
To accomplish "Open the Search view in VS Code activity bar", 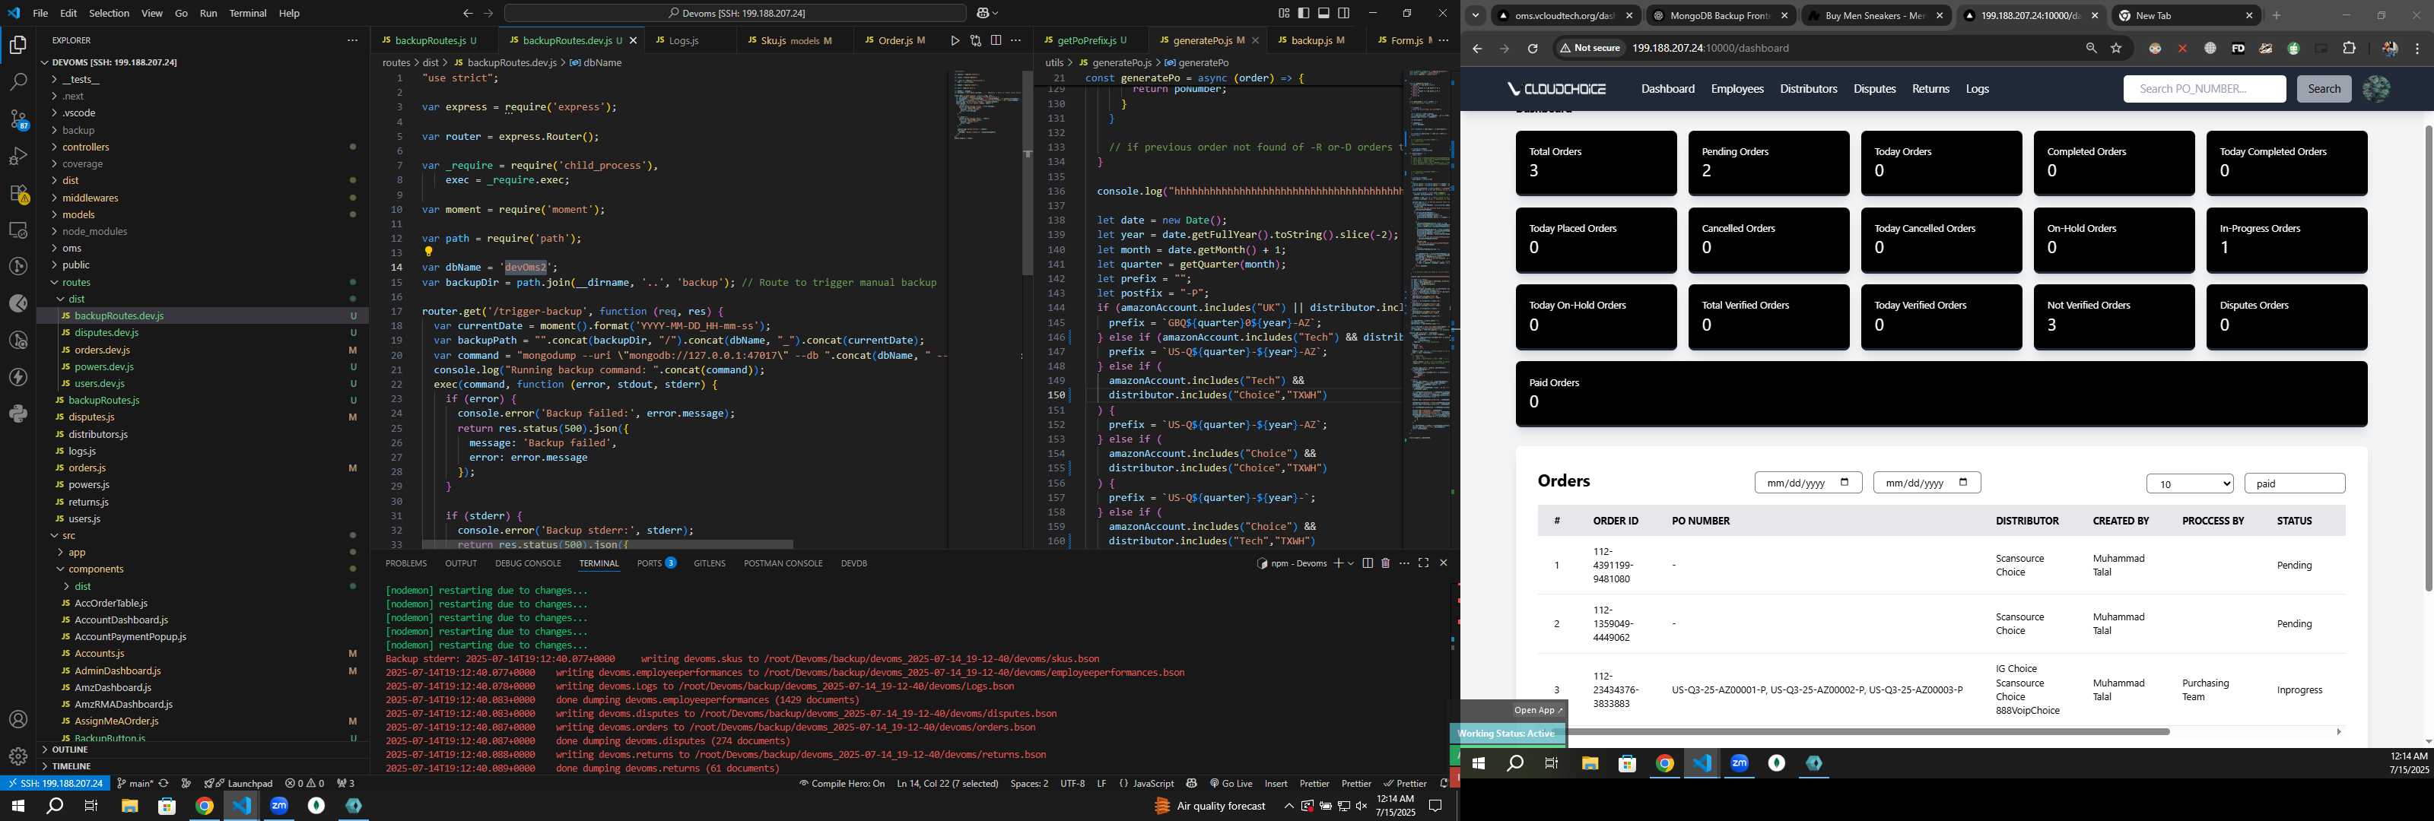I will pos(18,82).
